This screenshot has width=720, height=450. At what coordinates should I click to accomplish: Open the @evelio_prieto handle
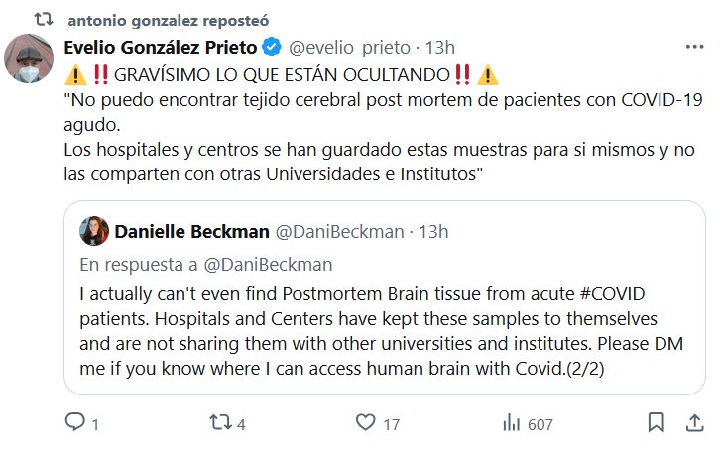coord(347,47)
